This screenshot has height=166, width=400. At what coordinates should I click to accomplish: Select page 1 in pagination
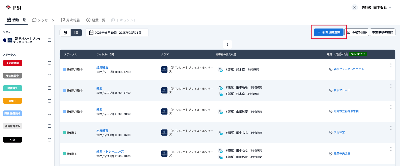click(x=227, y=45)
